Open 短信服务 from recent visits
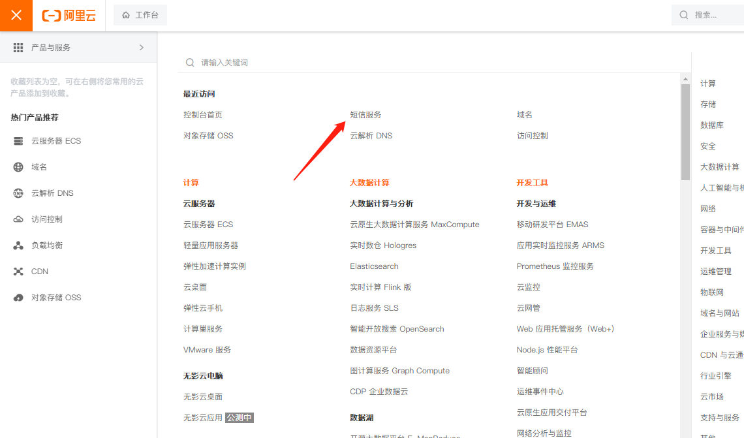Viewport: 744px width, 438px height. click(x=365, y=115)
